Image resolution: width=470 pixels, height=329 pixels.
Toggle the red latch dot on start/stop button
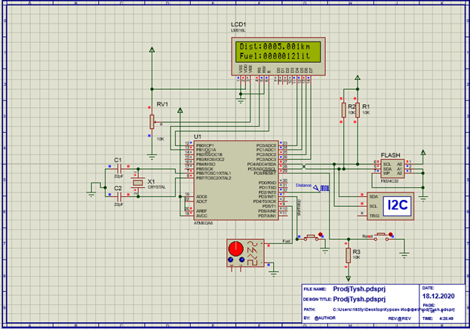[321, 234]
